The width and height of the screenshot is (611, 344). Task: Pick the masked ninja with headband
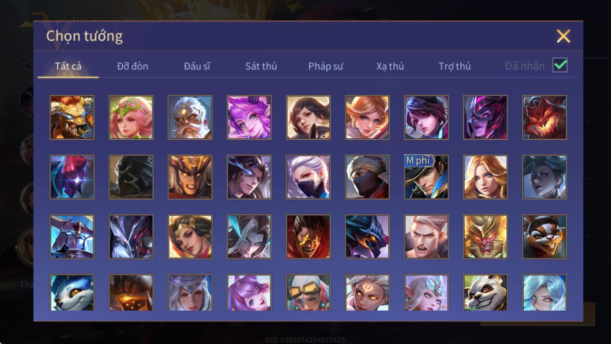(367, 177)
